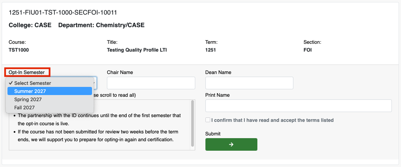This screenshot has height=167, width=401.
Task: Click the white arrow Submit button
Action: point(231,145)
